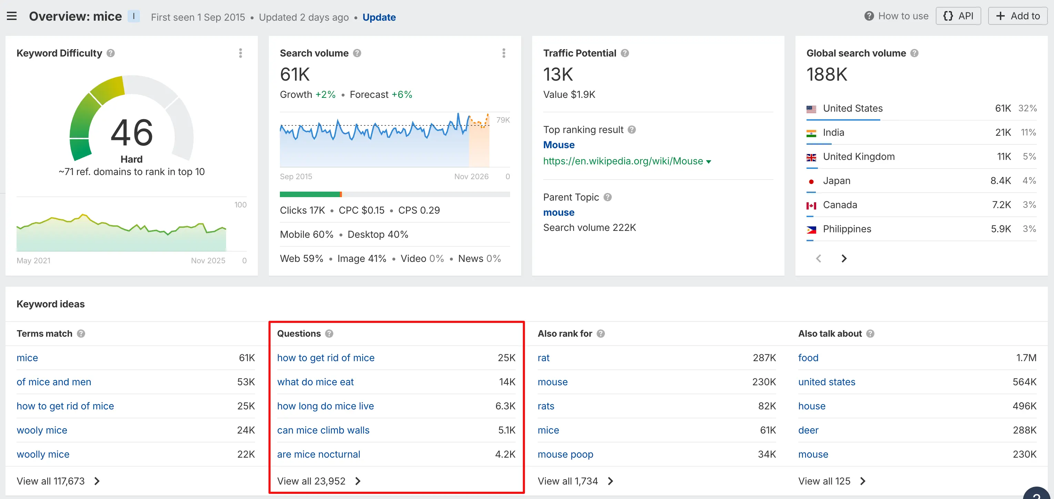Open 'how long do mice live' question
This screenshot has width=1054, height=499.
point(325,406)
